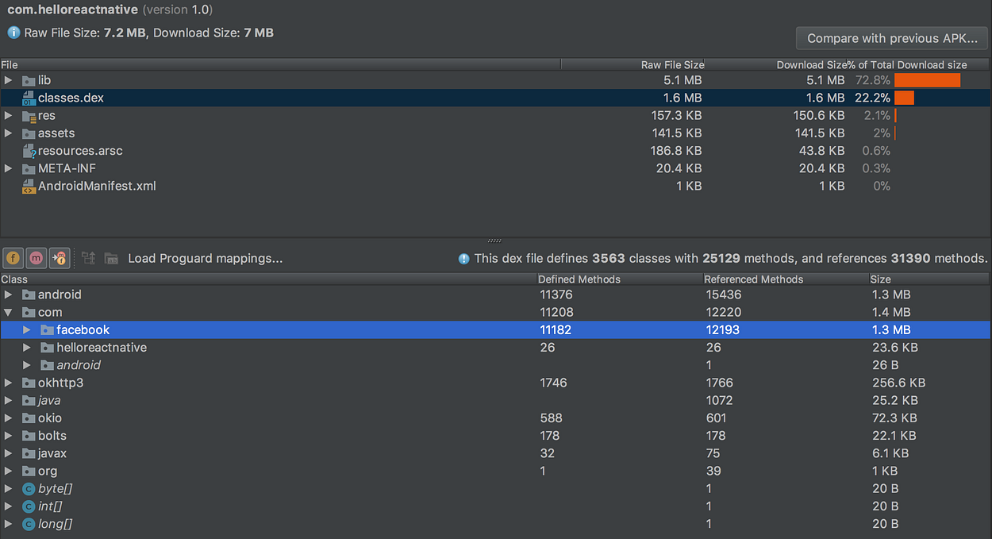The image size is (992, 539).
Task: Expand the lib folder
Action: pyautogui.click(x=8, y=80)
